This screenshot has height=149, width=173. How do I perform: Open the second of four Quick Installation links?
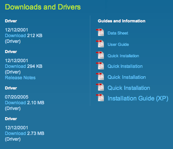pos(125,66)
